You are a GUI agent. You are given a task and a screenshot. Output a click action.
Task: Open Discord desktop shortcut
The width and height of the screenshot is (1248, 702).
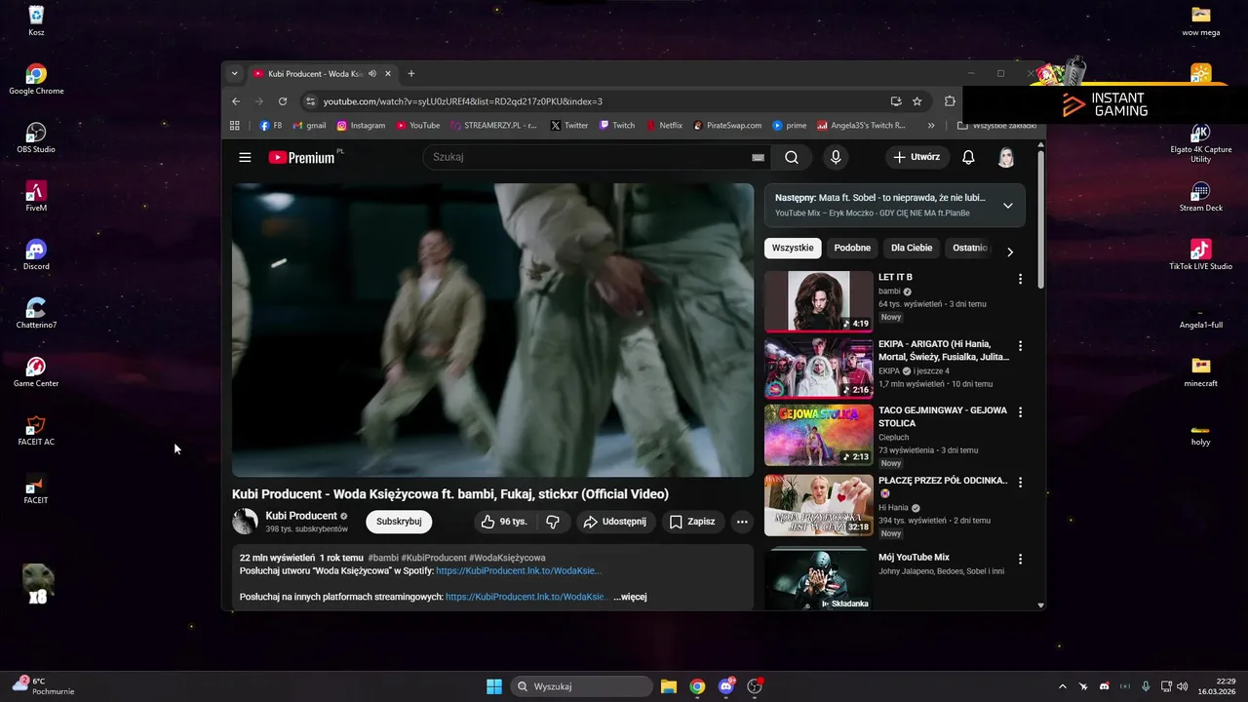[x=36, y=254]
